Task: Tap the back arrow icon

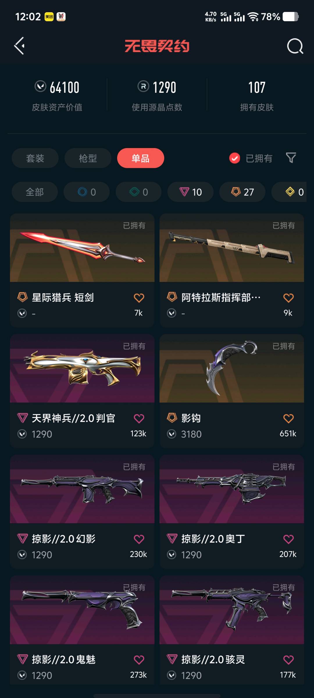Action: point(19,46)
